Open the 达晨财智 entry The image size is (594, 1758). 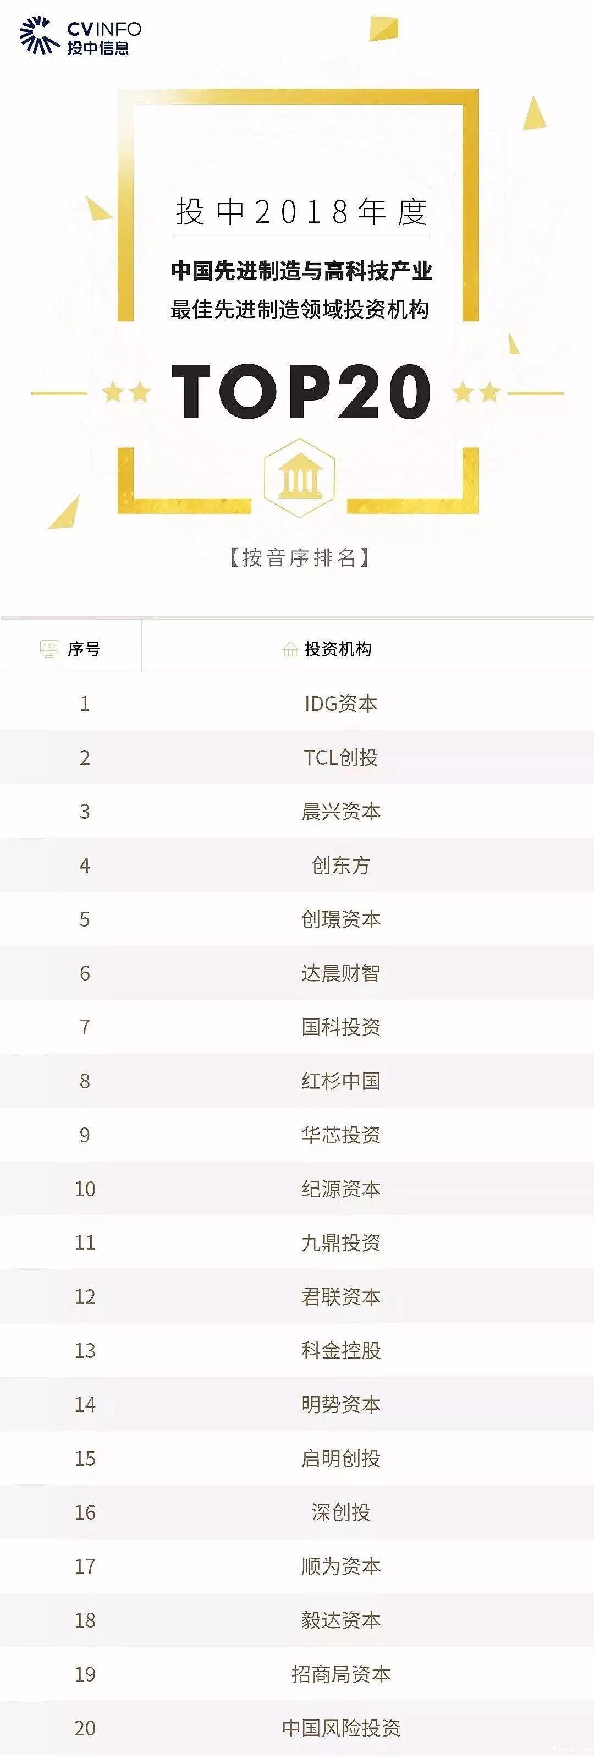(340, 972)
